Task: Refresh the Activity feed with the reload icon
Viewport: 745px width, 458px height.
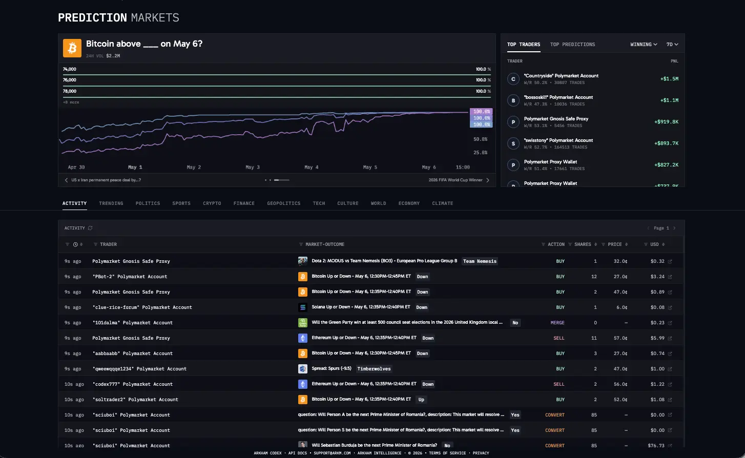Action: click(x=90, y=228)
